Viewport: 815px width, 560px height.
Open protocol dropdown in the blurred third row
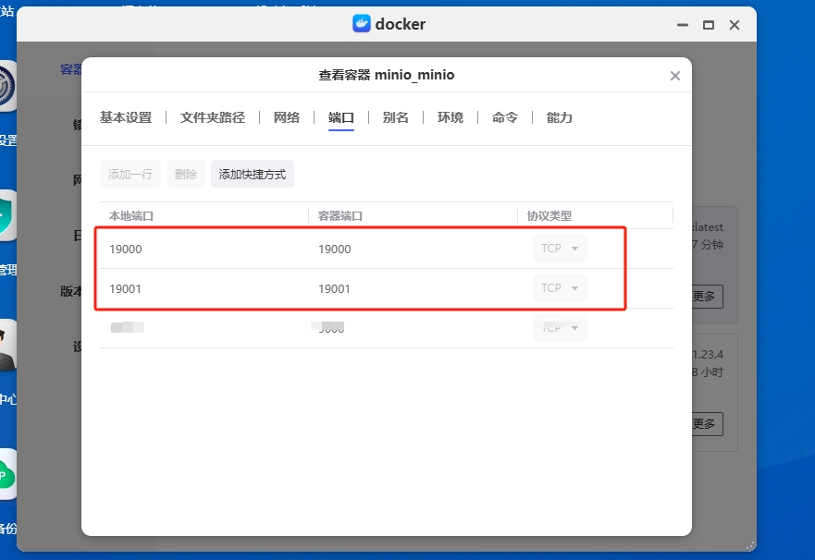coord(561,328)
